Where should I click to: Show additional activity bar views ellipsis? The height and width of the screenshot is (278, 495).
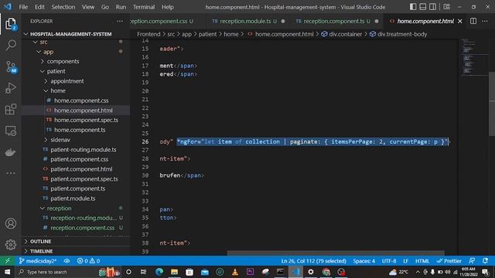[x=10, y=173]
